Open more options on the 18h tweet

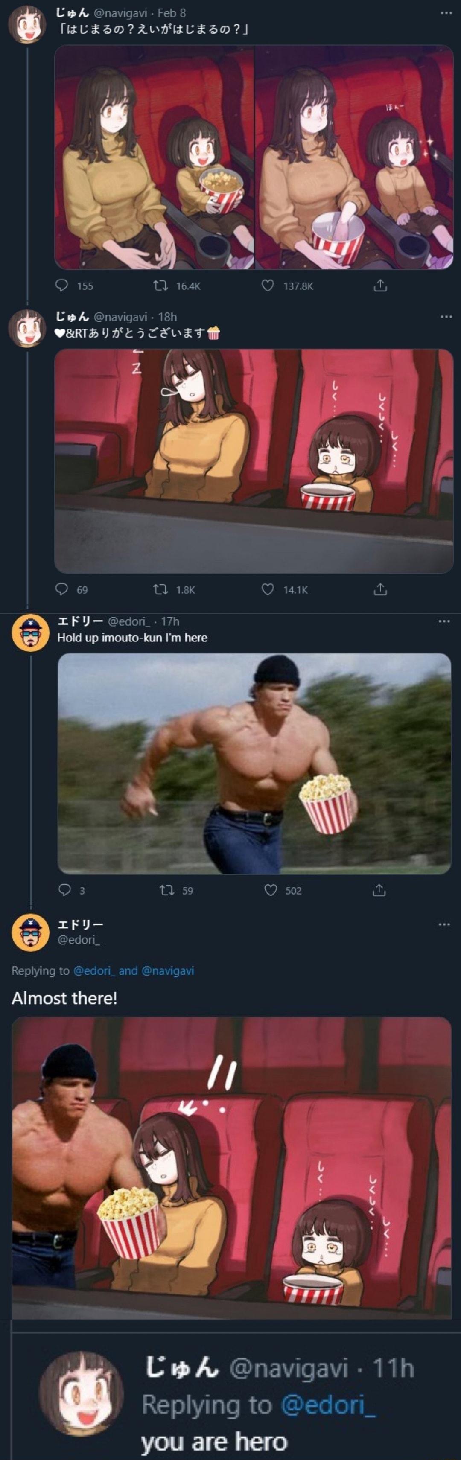(446, 316)
